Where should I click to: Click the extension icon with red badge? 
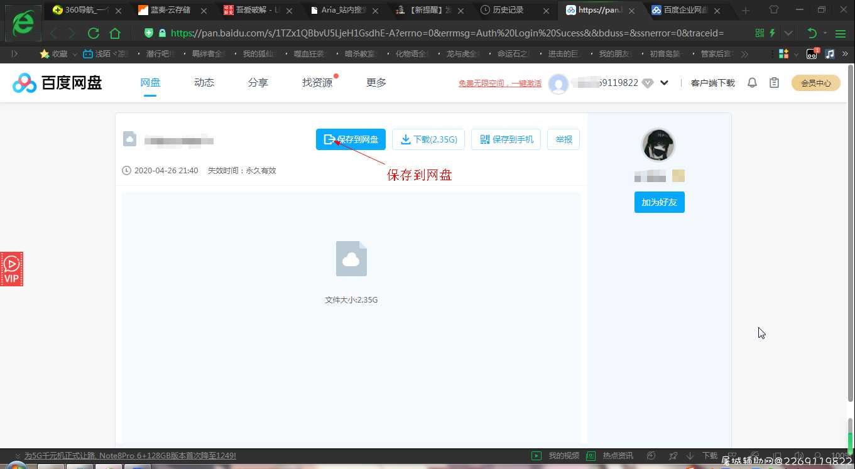(x=812, y=54)
